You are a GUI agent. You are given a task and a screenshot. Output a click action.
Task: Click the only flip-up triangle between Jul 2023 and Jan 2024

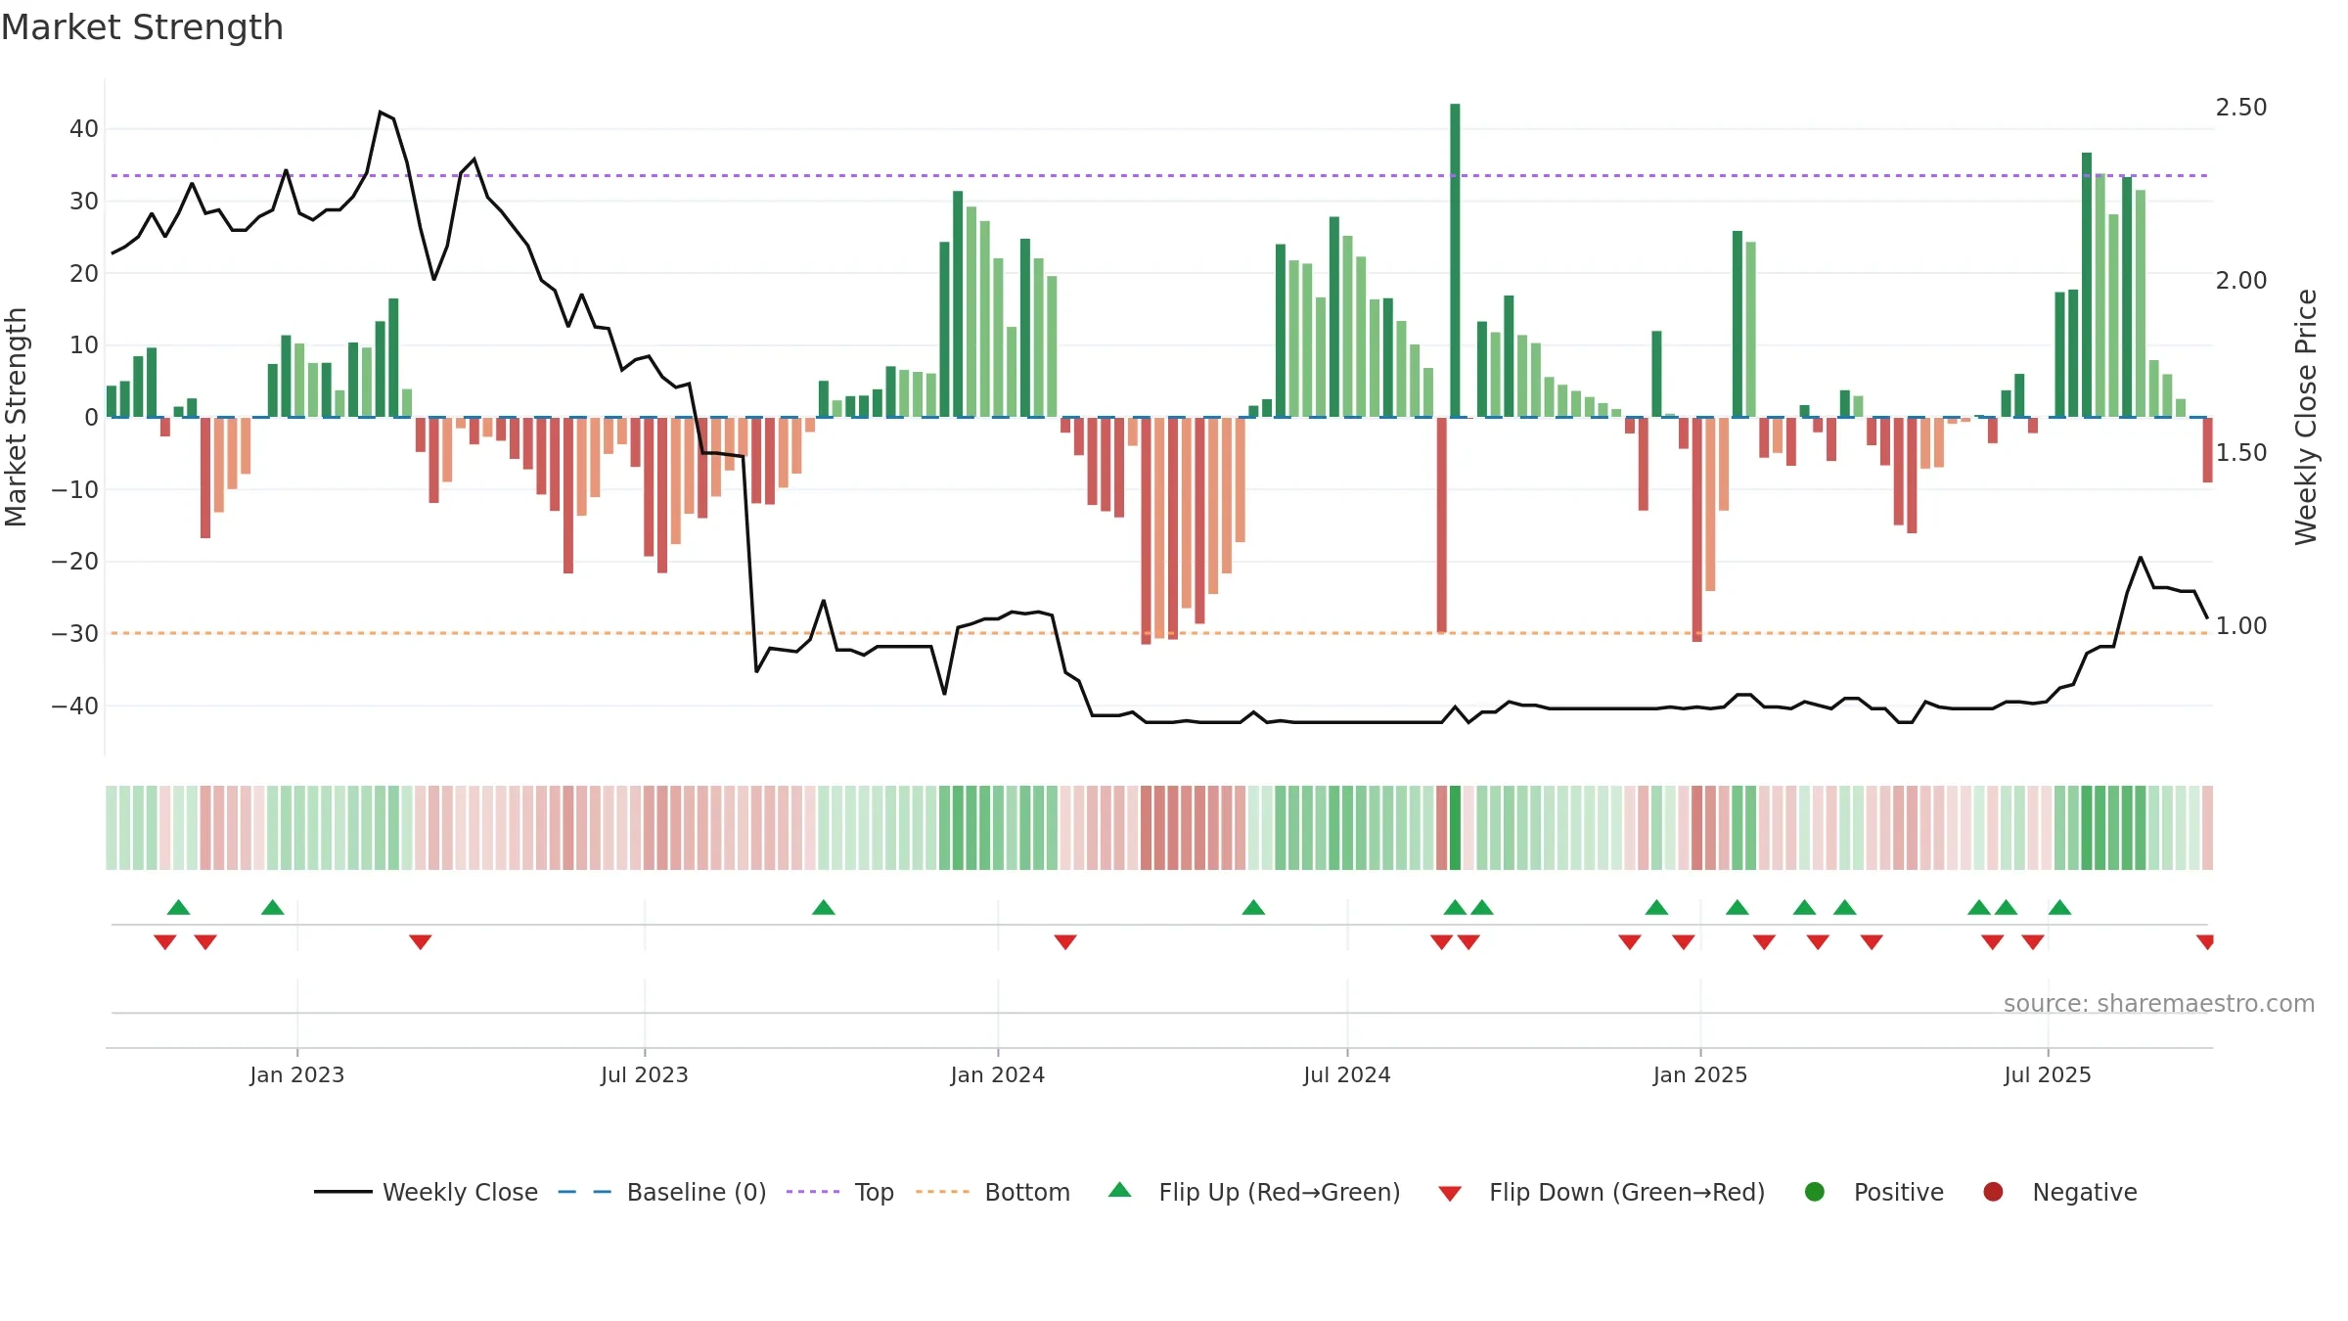point(824,907)
